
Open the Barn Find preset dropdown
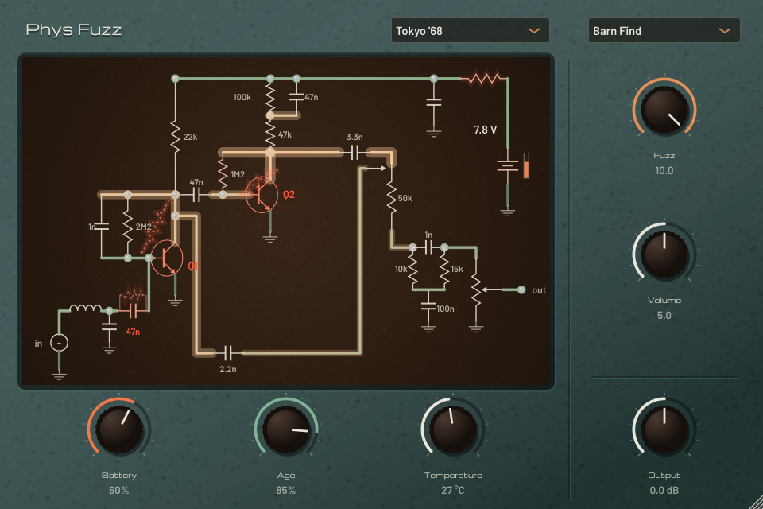pos(664,31)
